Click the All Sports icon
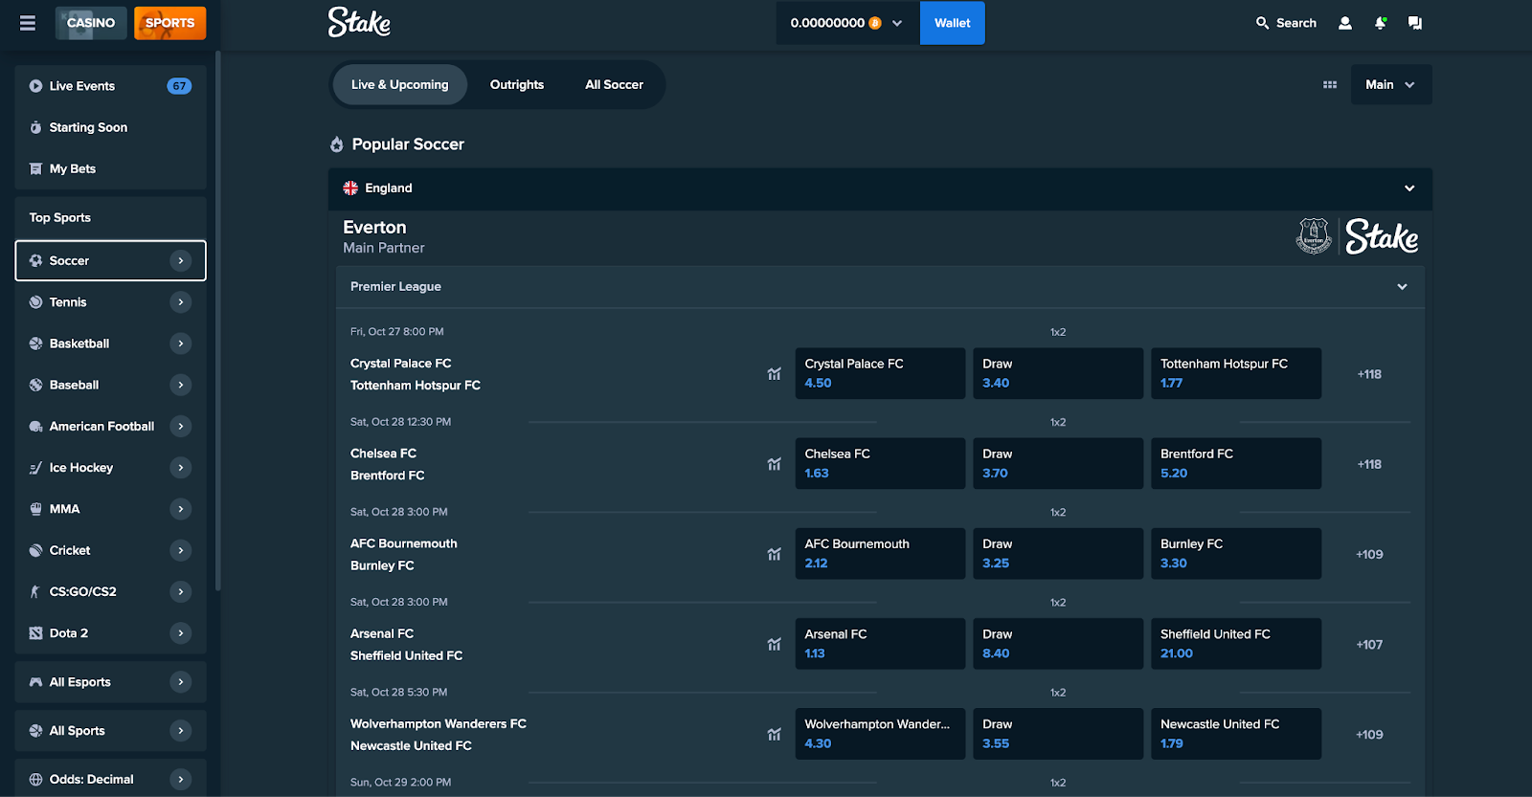Image resolution: width=1532 pixels, height=797 pixels. [35, 731]
